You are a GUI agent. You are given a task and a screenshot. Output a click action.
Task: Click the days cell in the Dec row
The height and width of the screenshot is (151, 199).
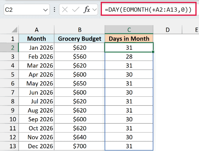(x=129, y=146)
